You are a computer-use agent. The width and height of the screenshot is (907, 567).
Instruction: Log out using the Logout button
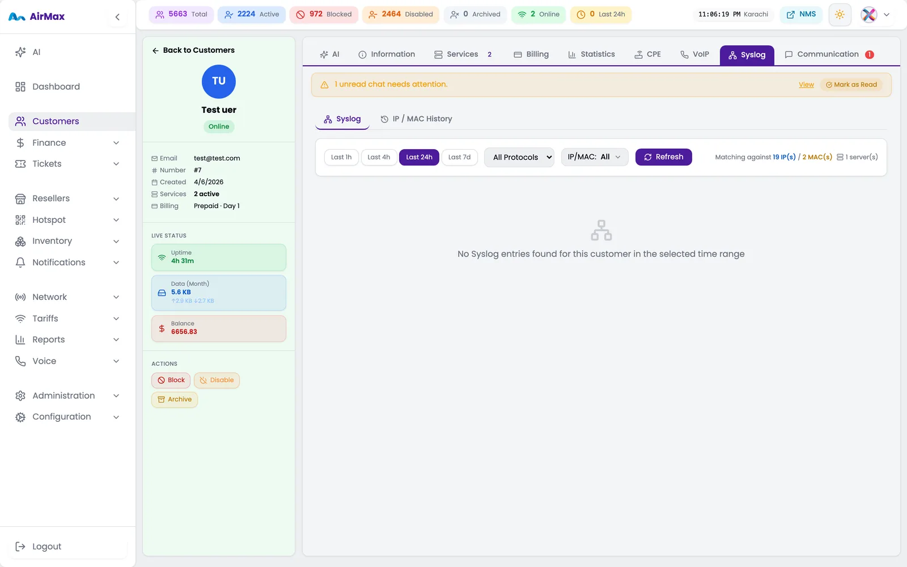click(67, 547)
